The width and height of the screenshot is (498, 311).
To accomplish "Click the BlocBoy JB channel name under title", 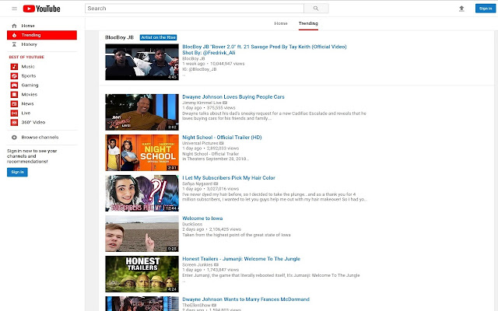I will coord(194,59).
